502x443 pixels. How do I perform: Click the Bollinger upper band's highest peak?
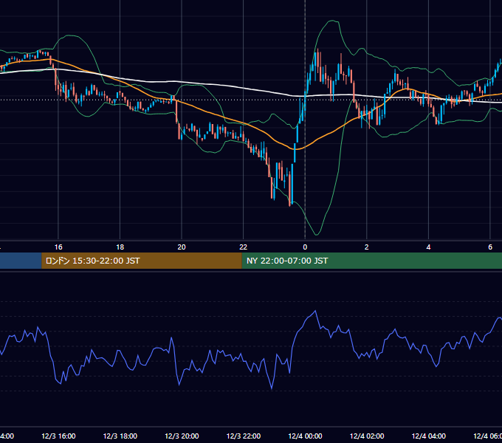pyautogui.click(x=333, y=21)
